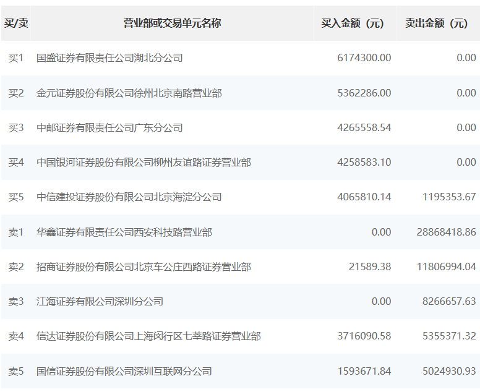Click sell amount 8266657.63

pyautogui.click(x=449, y=302)
